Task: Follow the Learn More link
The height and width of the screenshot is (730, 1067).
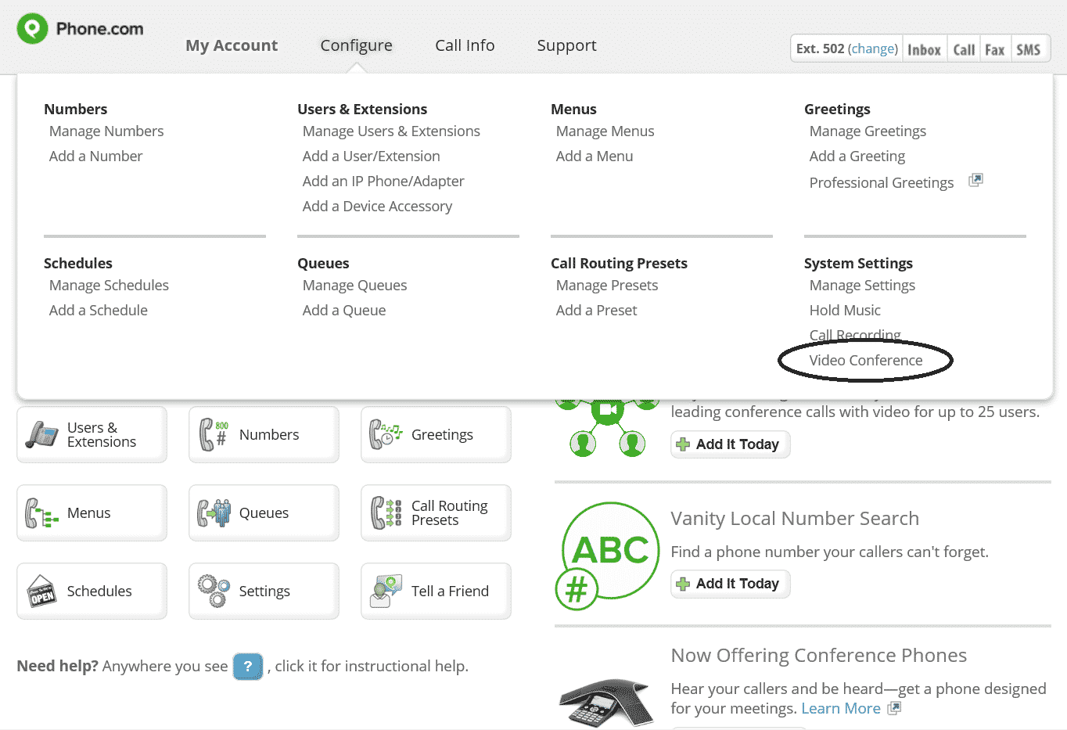Action: [x=841, y=708]
